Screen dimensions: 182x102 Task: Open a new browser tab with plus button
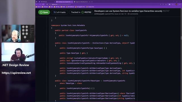(92, 2)
